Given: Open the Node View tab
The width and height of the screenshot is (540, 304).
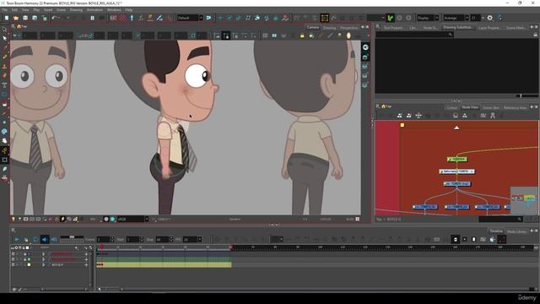Looking at the screenshot, I should (x=470, y=107).
